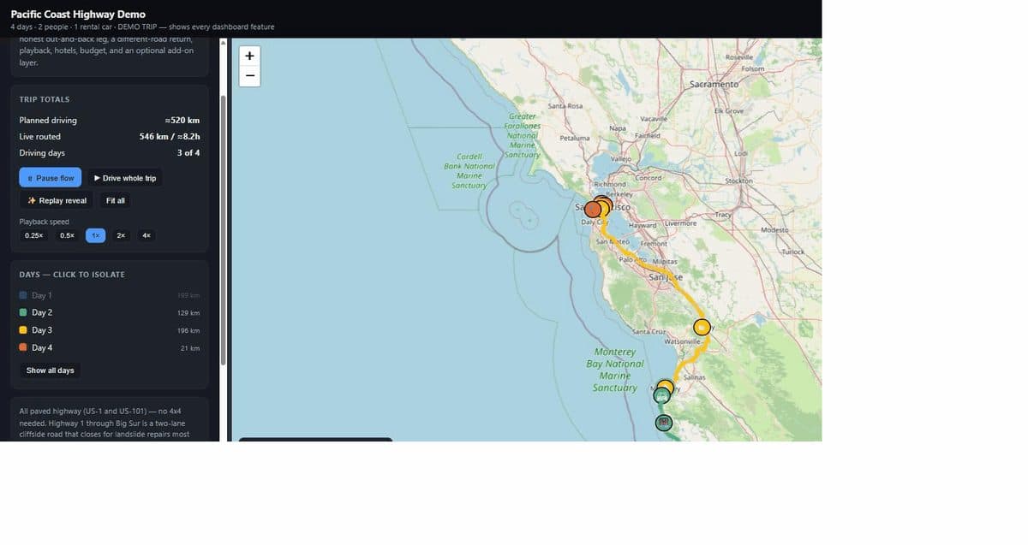Screen dimensions: 1028x545
Task: Click the '≈520 km' planned driving value
Action: click(x=182, y=121)
